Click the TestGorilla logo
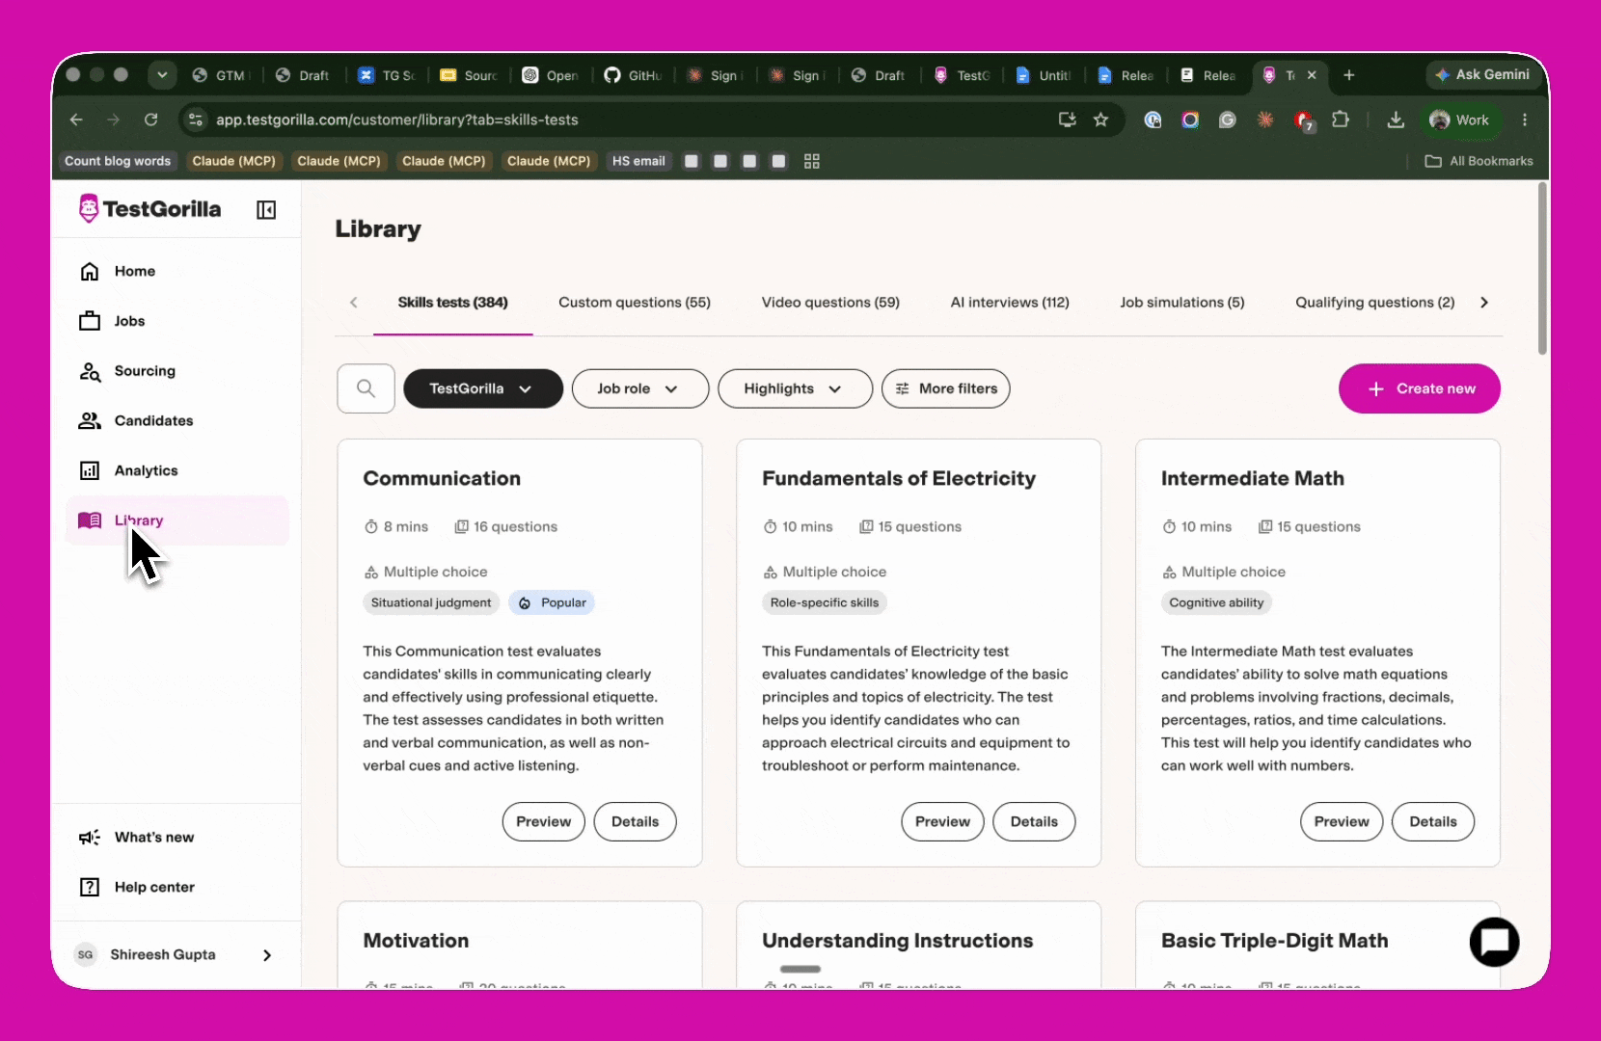1601x1041 pixels. click(149, 208)
